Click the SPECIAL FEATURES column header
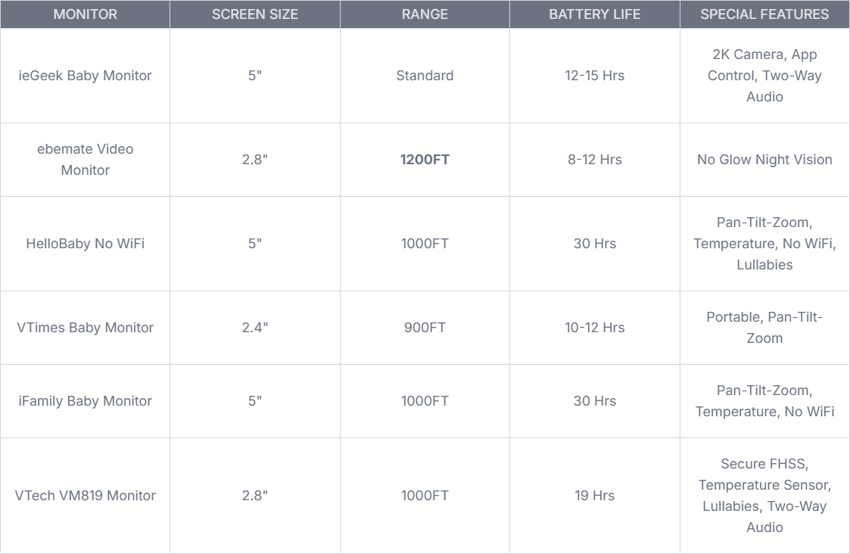Screen dimensions: 850x554 pos(764,14)
